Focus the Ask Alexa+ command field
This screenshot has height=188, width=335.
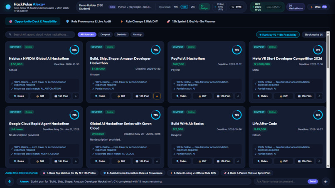(x=280, y=181)
